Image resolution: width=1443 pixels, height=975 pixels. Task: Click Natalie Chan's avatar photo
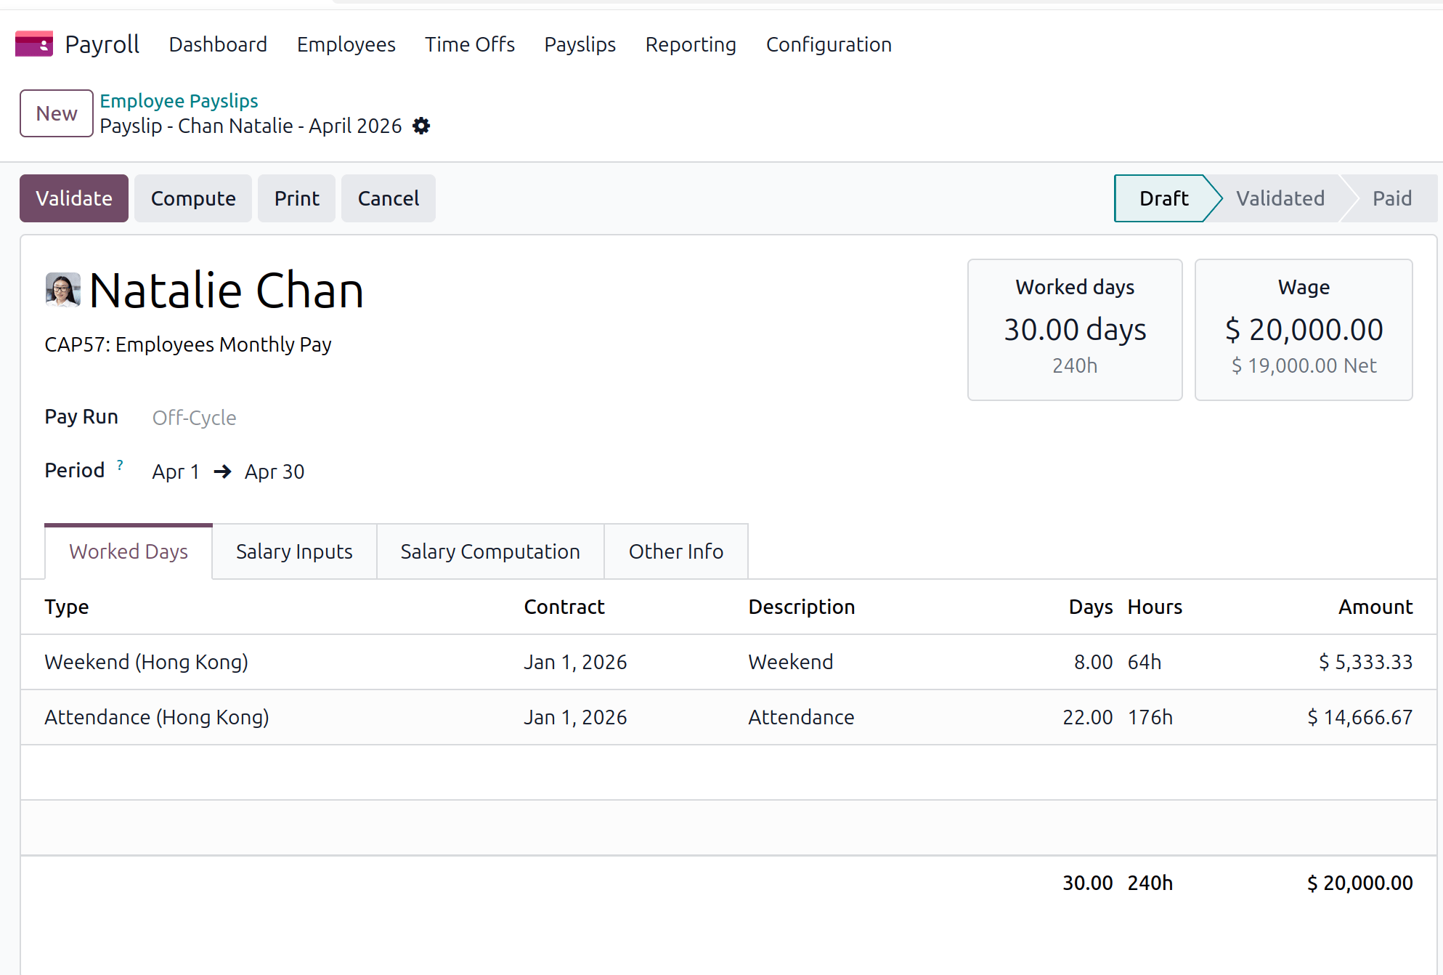63,290
